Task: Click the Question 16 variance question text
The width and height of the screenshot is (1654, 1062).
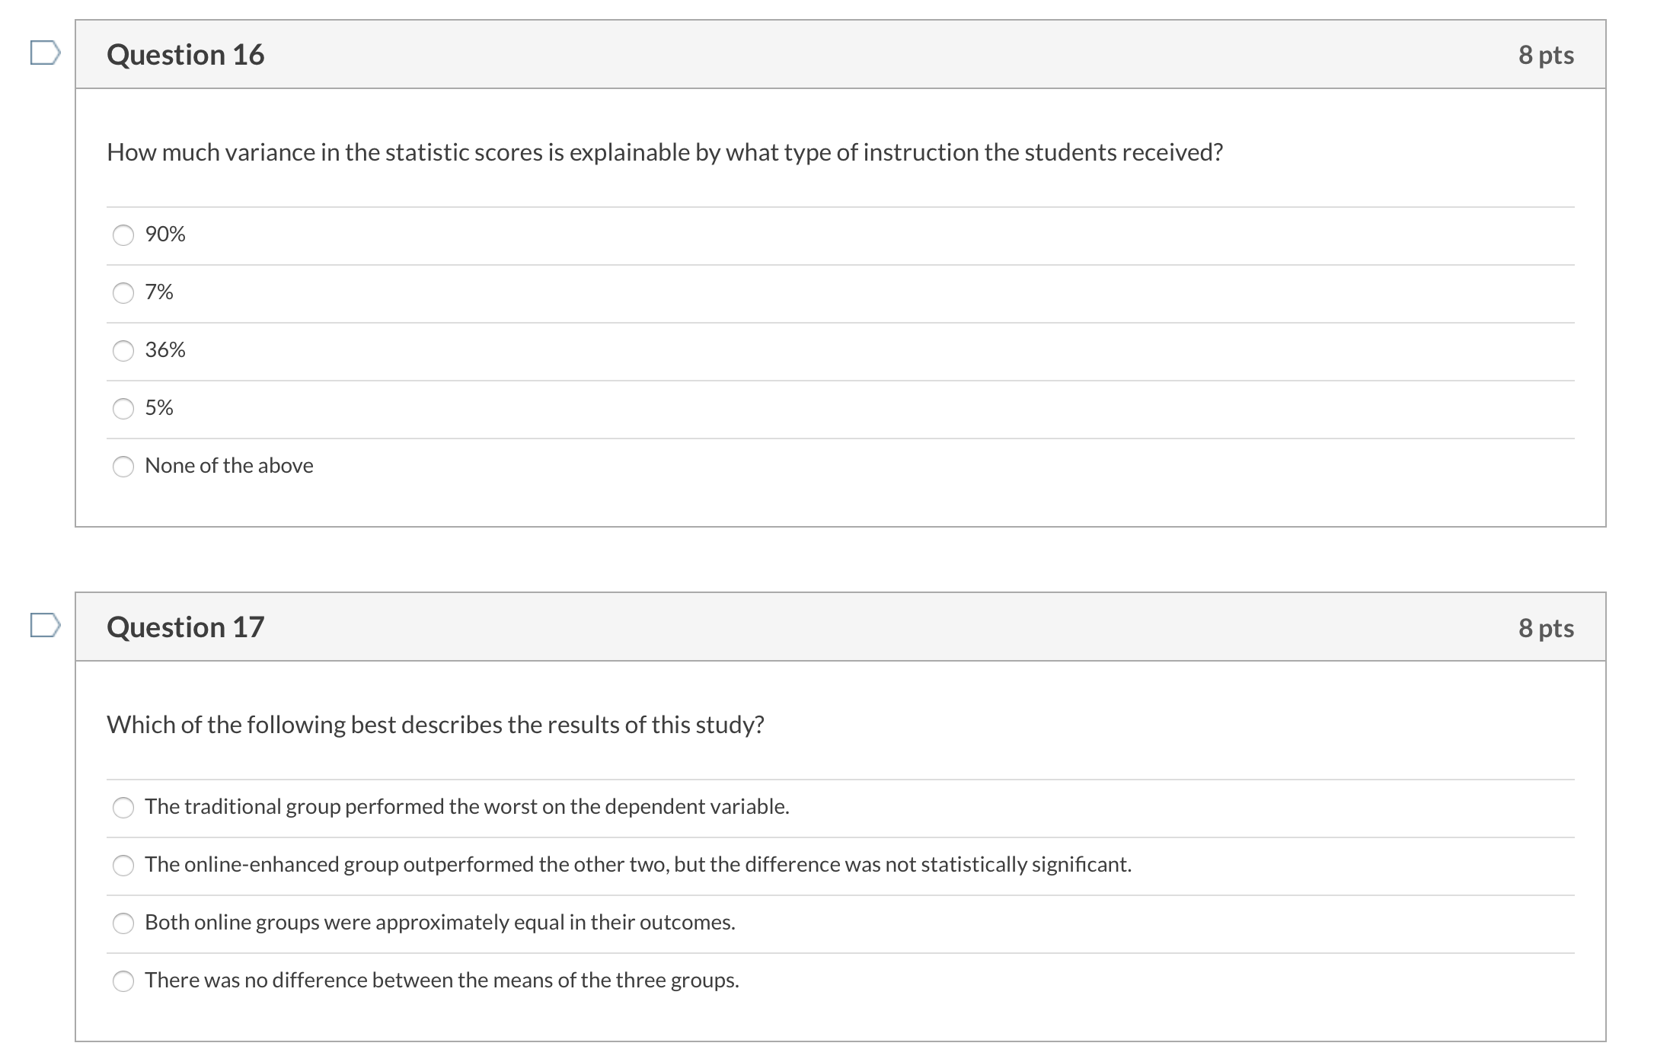Action: pyautogui.click(x=664, y=152)
